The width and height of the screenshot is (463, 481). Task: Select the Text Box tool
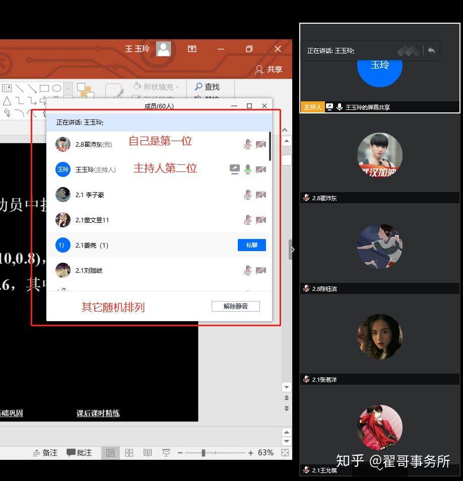[x=7, y=88]
